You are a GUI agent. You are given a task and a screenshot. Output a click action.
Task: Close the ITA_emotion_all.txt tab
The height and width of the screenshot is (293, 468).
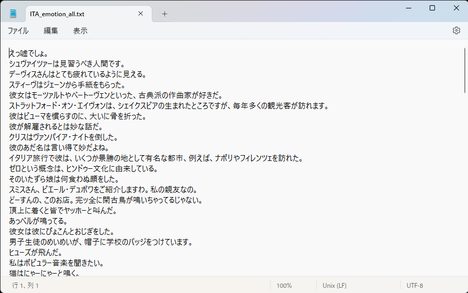(x=140, y=14)
